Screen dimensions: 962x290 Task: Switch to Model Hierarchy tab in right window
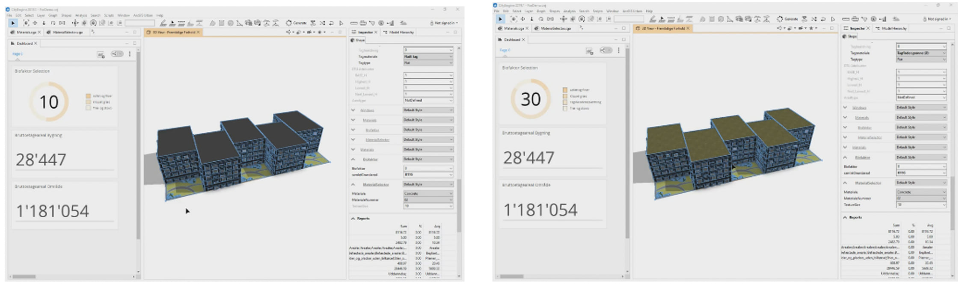coord(891,28)
